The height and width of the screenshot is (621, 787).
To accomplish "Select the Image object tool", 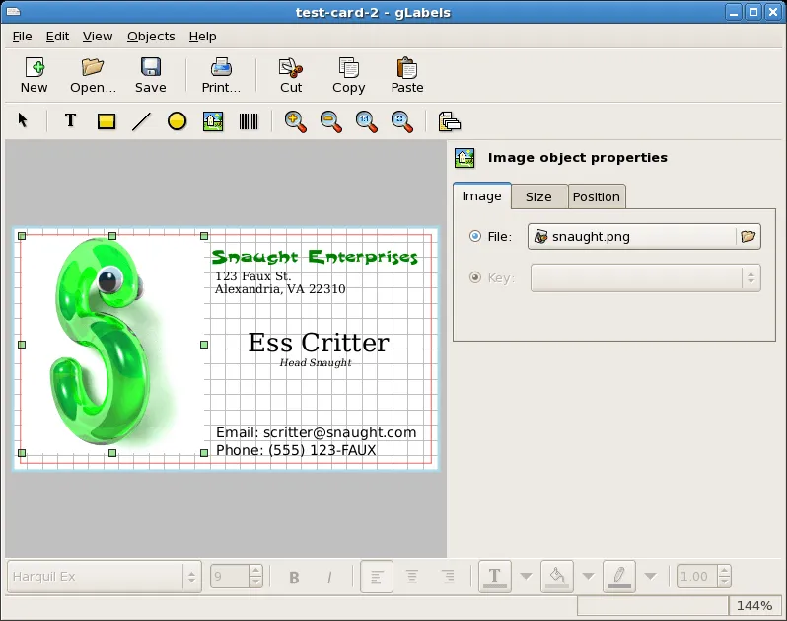I will (x=212, y=121).
